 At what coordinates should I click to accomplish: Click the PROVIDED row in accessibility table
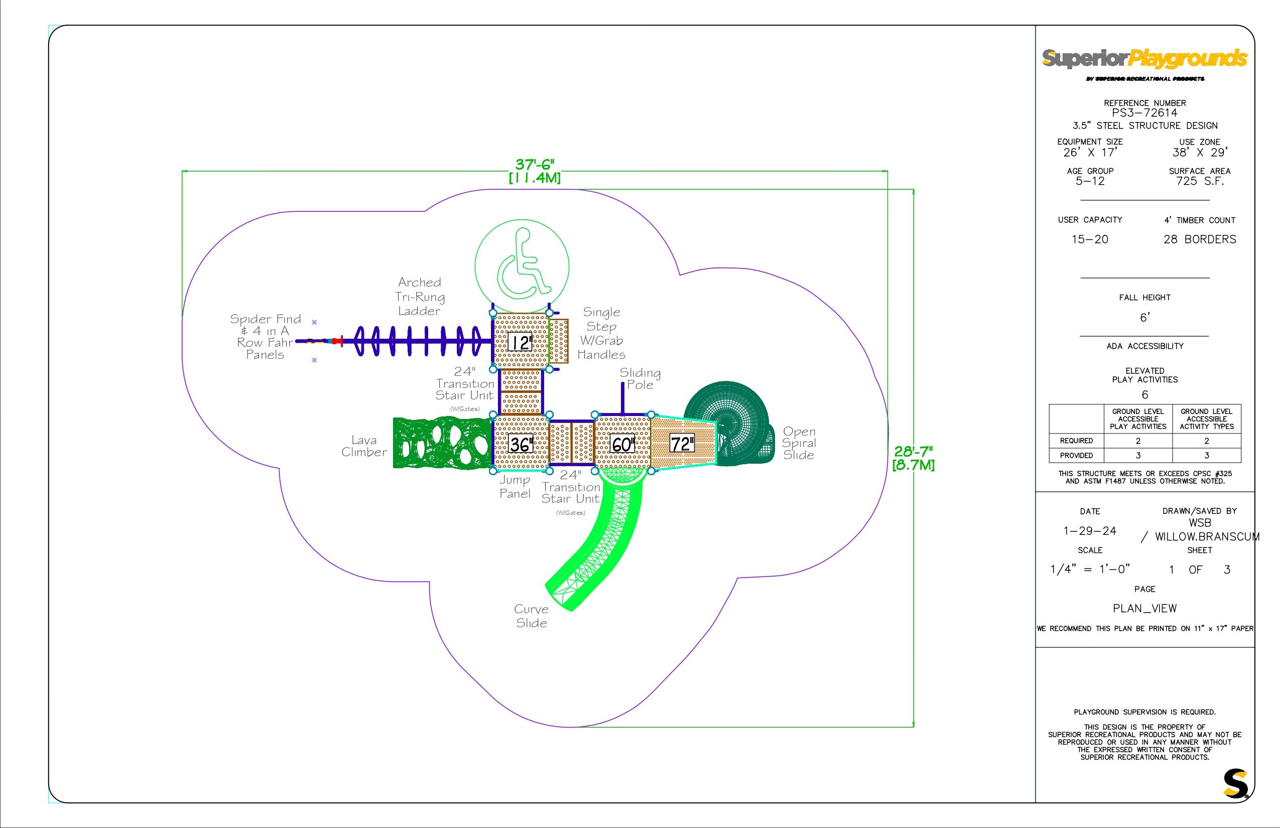(x=1076, y=456)
